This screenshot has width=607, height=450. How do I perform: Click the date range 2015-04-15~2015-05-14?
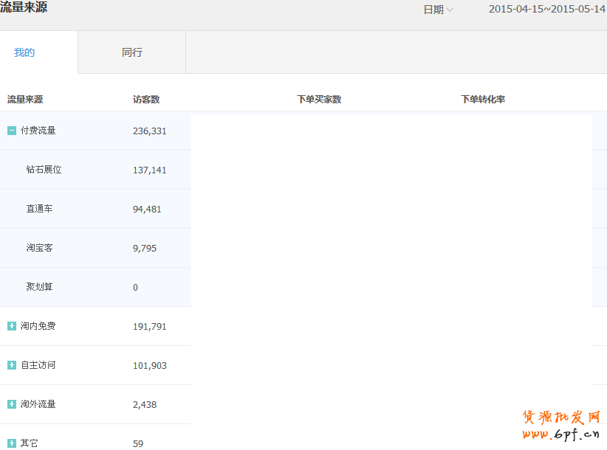pos(546,10)
